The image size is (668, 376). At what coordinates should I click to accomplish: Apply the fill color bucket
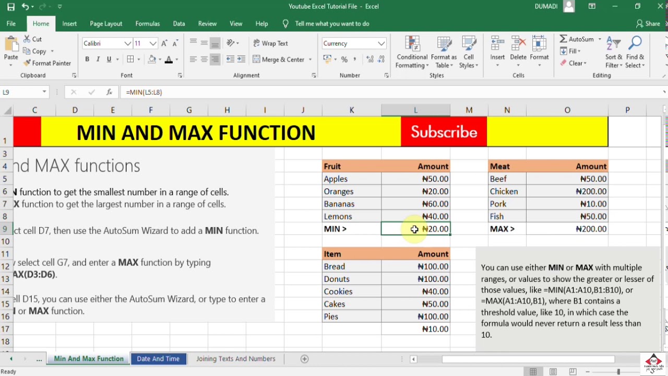click(152, 60)
